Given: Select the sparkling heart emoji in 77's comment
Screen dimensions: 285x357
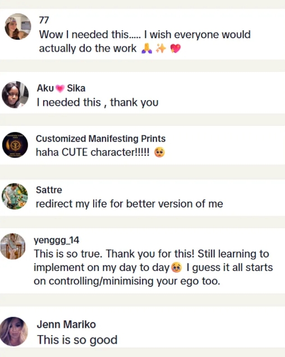Looking at the screenshot, I should (176, 48).
